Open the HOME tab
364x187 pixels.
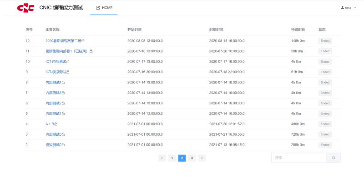(x=104, y=8)
